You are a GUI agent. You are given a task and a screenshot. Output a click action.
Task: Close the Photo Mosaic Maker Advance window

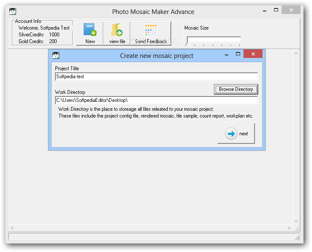[x=291, y=10]
